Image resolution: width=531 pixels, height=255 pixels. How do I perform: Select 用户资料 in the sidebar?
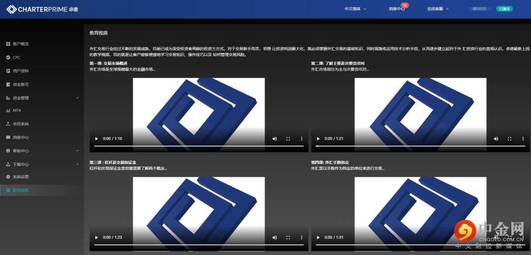[x=20, y=71]
